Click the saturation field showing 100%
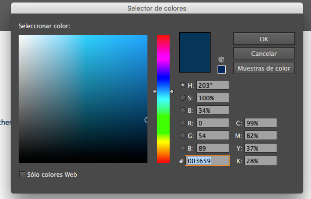 pyautogui.click(x=213, y=98)
